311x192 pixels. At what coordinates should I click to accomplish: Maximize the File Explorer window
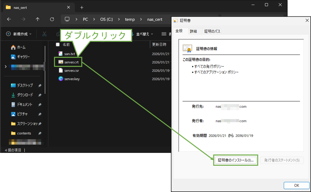pyautogui.click(x=266, y=5)
